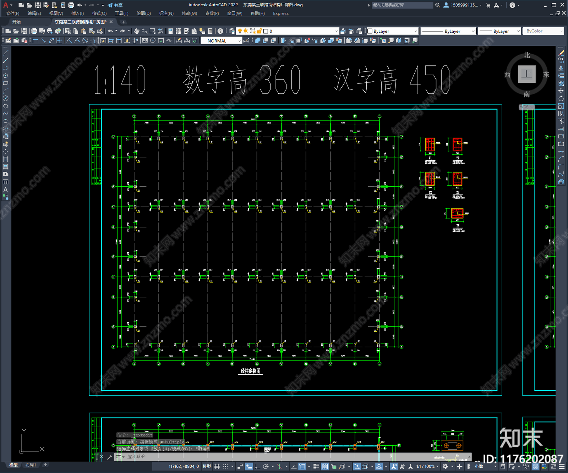This screenshot has height=473, width=568.
Task: Toggle grid display in status bar
Action: (217, 466)
